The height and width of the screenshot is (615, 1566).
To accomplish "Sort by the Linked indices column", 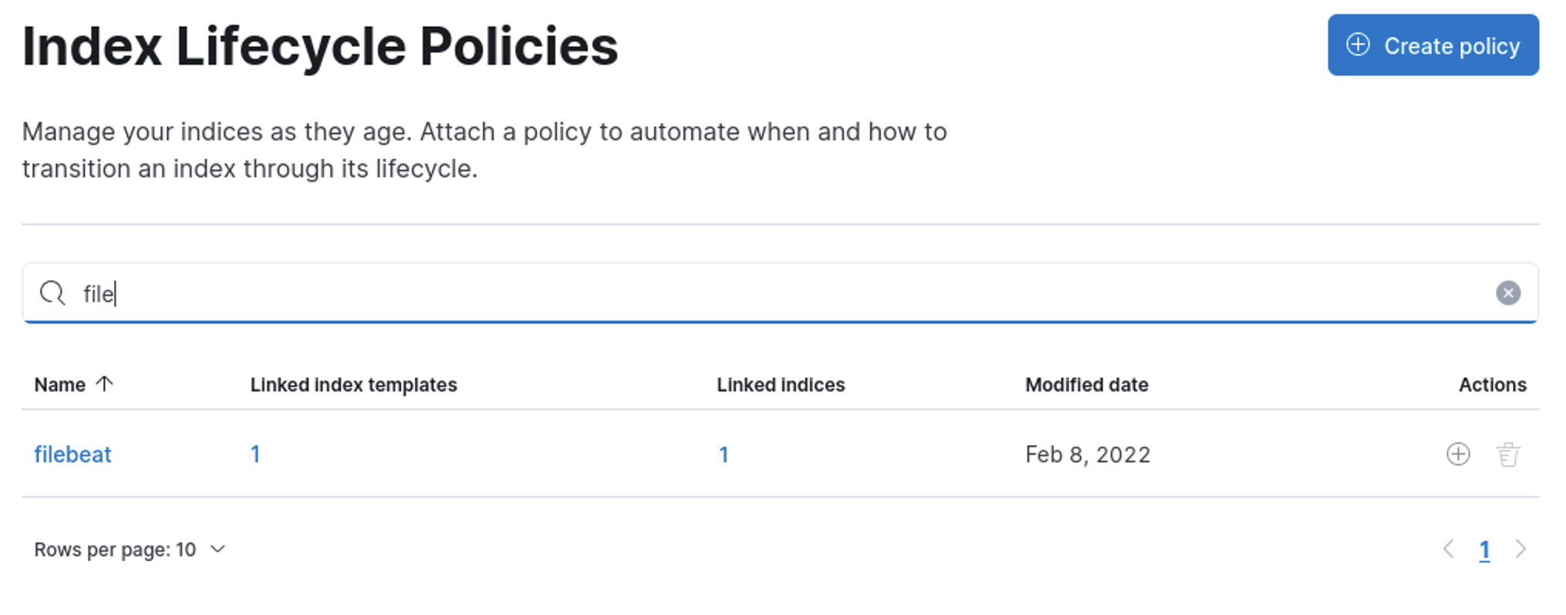I will pyautogui.click(x=781, y=385).
